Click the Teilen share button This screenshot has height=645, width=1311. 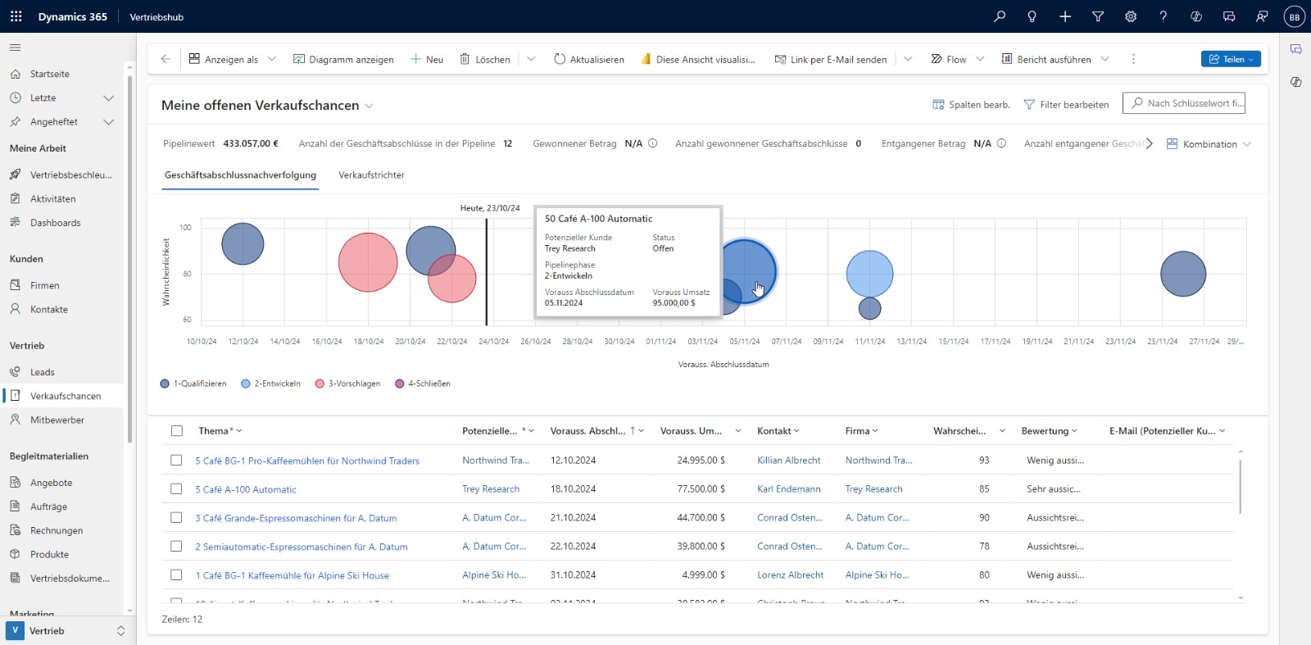pos(1231,59)
